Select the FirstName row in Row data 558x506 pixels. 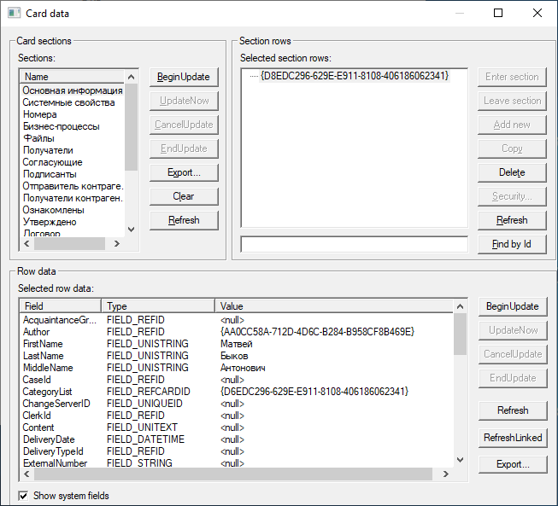(x=44, y=344)
